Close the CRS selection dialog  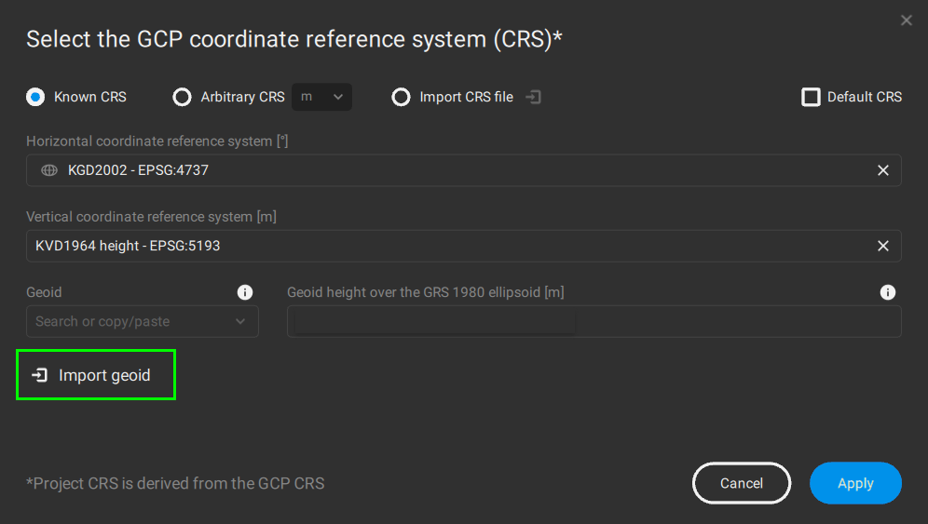906,20
